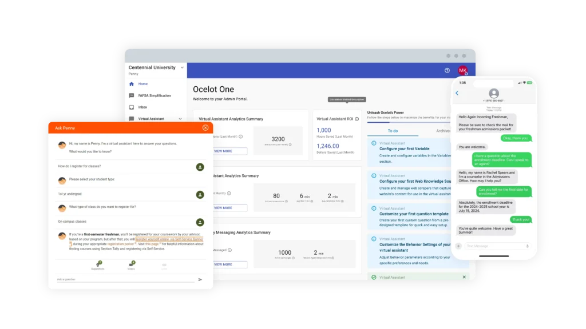Click the info icon under the 80 conversations stat
Viewport: 586px width, 329px height.
[x=286, y=202]
